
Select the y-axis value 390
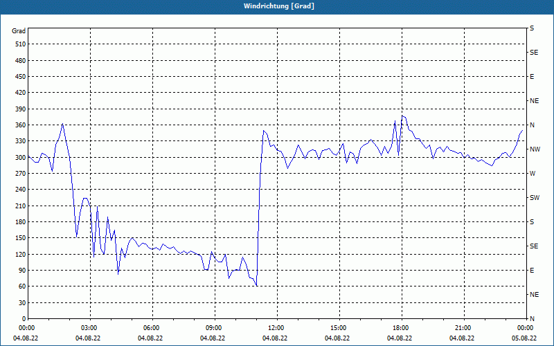[x=21, y=109]
